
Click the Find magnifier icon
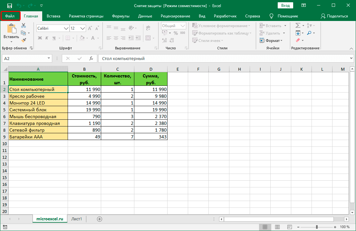point(309,33)
